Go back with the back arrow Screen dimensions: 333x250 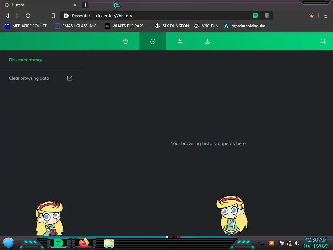pos(7,16)
